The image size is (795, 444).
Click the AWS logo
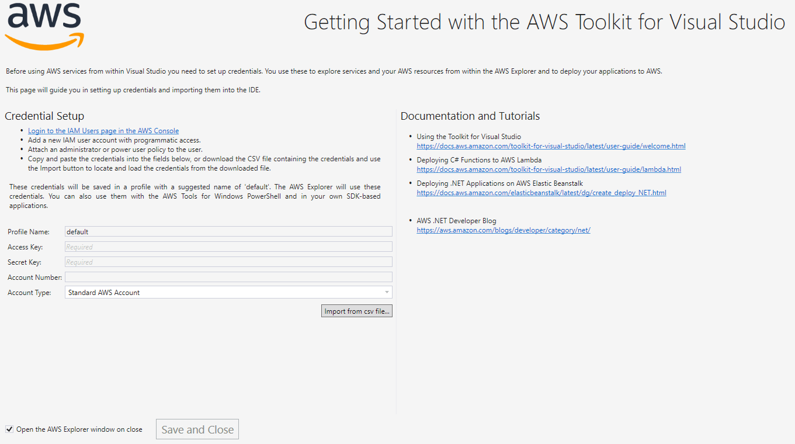(x=44, y=26)
